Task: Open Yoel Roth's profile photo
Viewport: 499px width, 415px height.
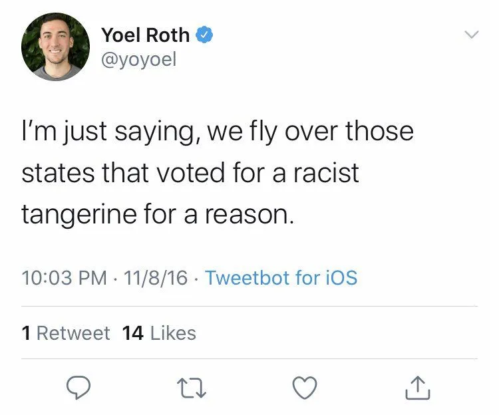Action: click(55, 47)
